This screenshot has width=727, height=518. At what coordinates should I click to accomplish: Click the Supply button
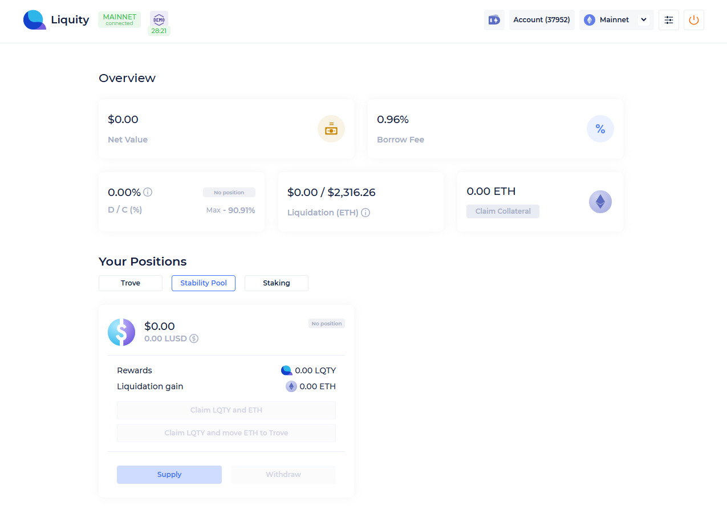(169, 475)
